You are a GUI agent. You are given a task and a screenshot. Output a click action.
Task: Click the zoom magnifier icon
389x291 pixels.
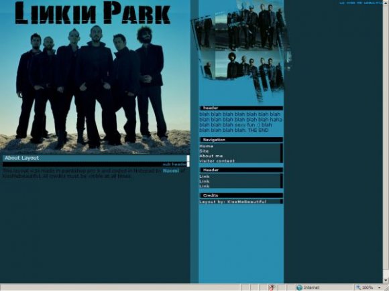tap(359, 287)
